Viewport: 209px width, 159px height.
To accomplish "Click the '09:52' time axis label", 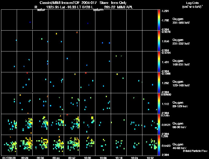I will coord(72,158).
